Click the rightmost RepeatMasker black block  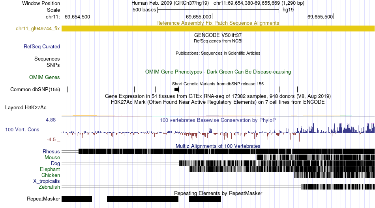click(x=205, y=199)
